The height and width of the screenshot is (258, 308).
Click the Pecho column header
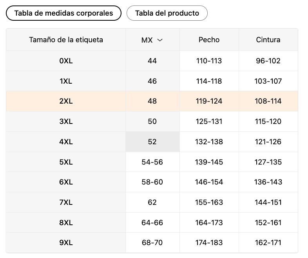[x=209, y=40]
